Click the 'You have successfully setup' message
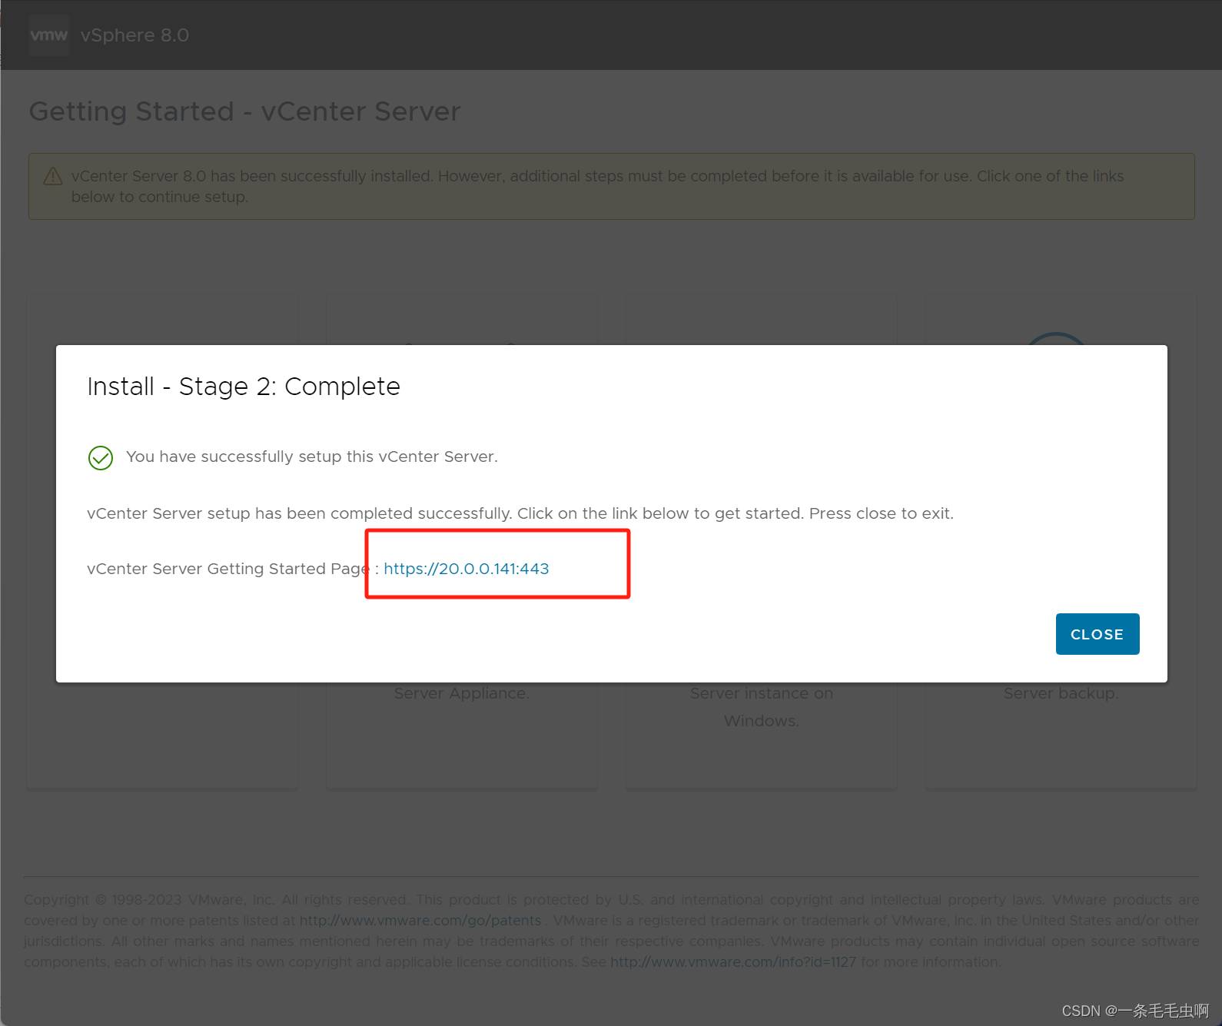The width and height of the screenshot is (1222, 1026). coord(311,457)
